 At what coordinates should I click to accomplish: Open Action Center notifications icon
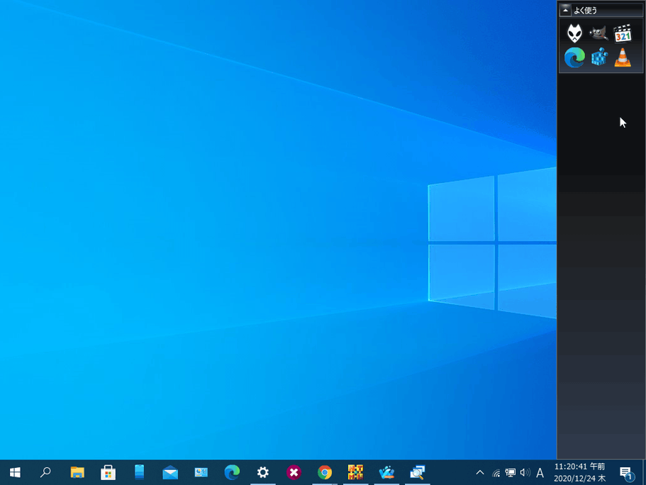(x=626, y=473)
